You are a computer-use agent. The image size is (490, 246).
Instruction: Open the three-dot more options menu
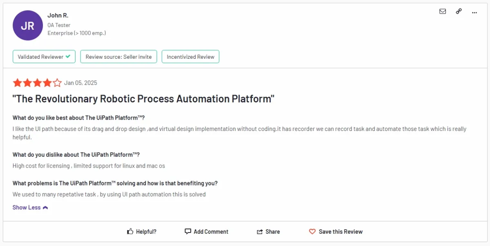click(x=474, y=12)
